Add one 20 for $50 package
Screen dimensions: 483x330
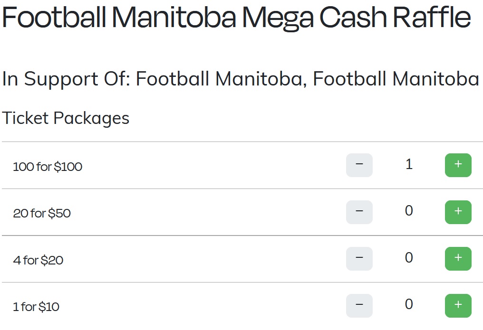[x=458, y=212]
